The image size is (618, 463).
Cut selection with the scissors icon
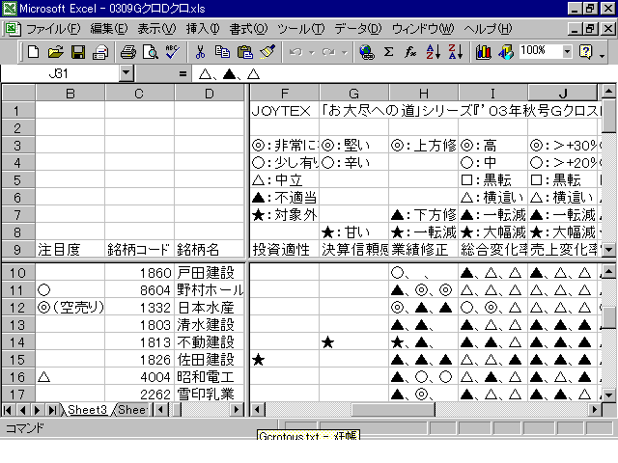click(200, 52)
